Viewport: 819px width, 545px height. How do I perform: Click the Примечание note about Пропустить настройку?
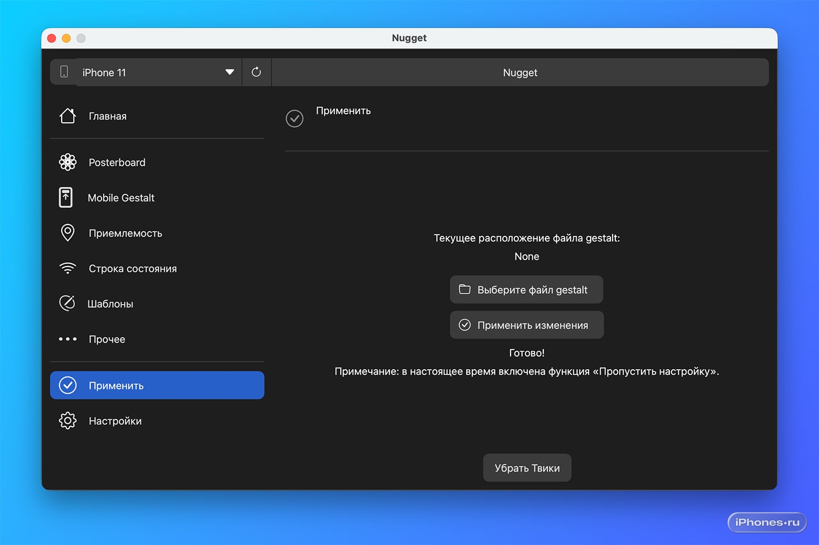click(x=527, y=371)
